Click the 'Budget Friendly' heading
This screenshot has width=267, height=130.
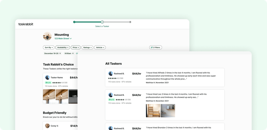pyautogui.click(x=55, y=113)
